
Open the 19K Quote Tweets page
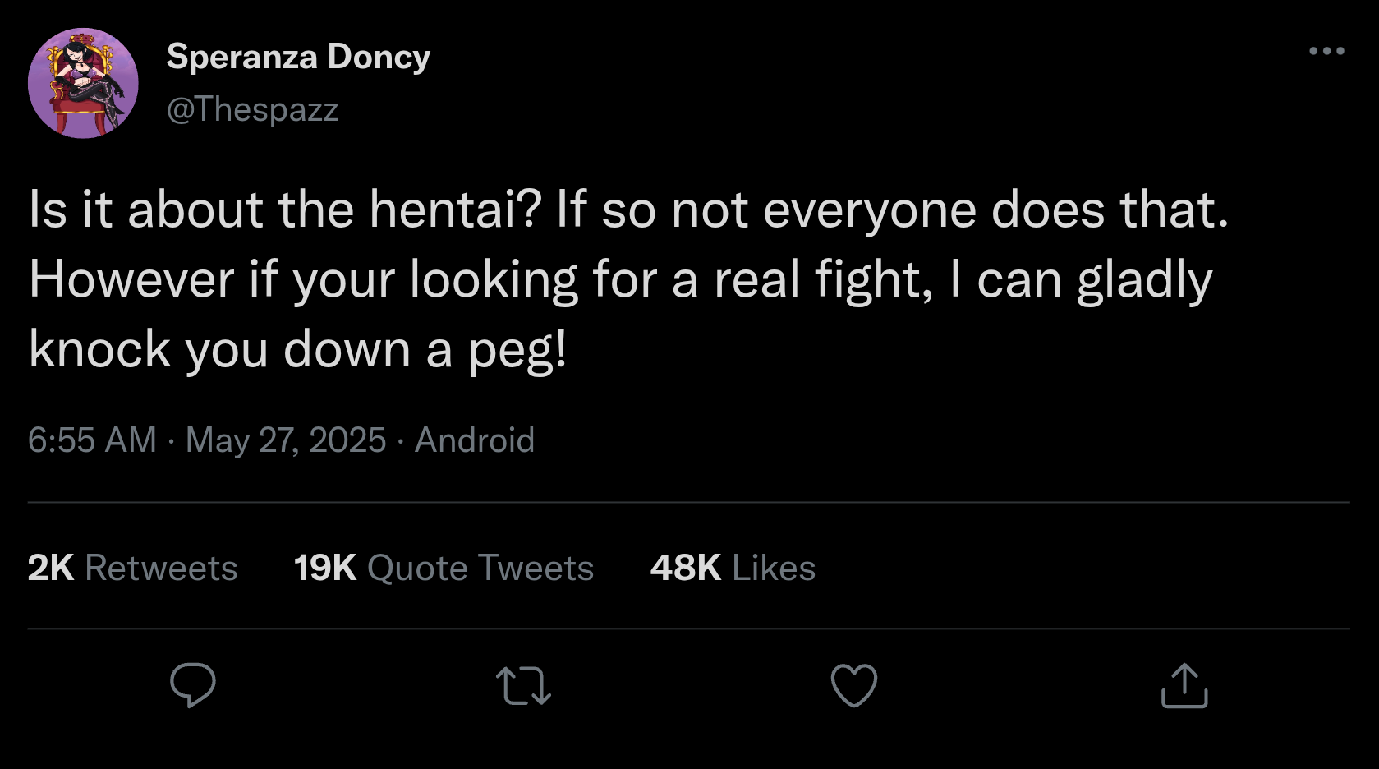point(444,567)
